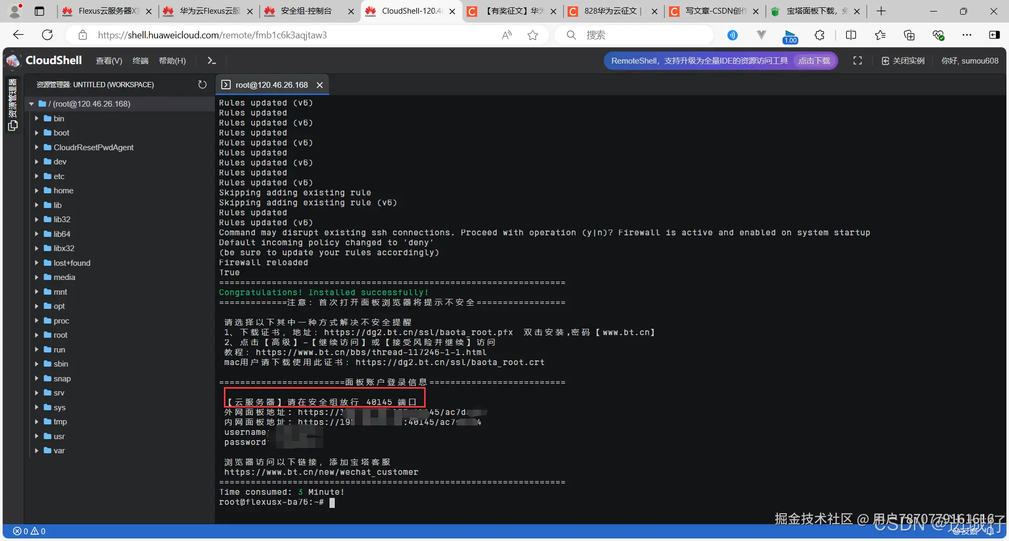Click the errors and warnings status indicator
Screen dimensions: 1009x541
(29, 531)
